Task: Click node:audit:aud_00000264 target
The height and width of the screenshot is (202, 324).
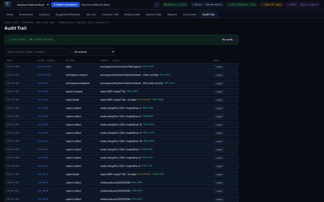Action: [x=115, y=199]
